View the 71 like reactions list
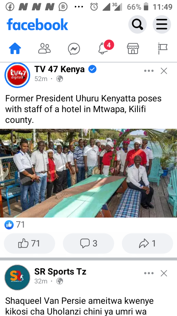Viewport: 177px width, 316px height. [x=15, y=225]
